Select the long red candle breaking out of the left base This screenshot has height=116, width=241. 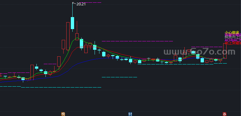(32, 72)
